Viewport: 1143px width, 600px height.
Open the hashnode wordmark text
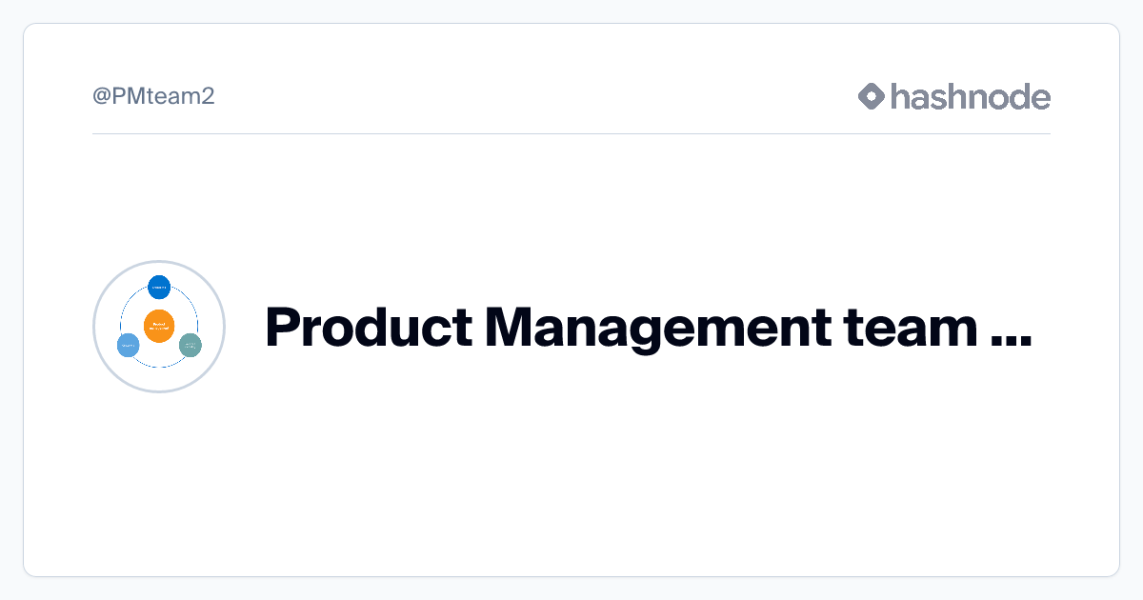pyautogui.click(x=971, y=96)
